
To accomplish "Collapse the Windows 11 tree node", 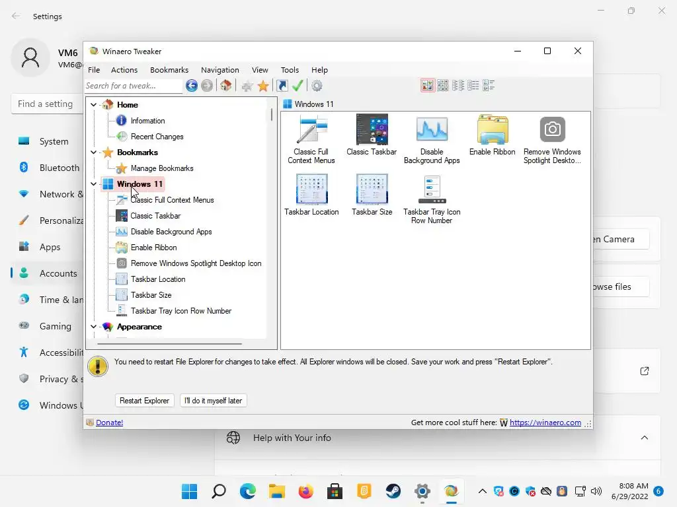I will point(93,184).
